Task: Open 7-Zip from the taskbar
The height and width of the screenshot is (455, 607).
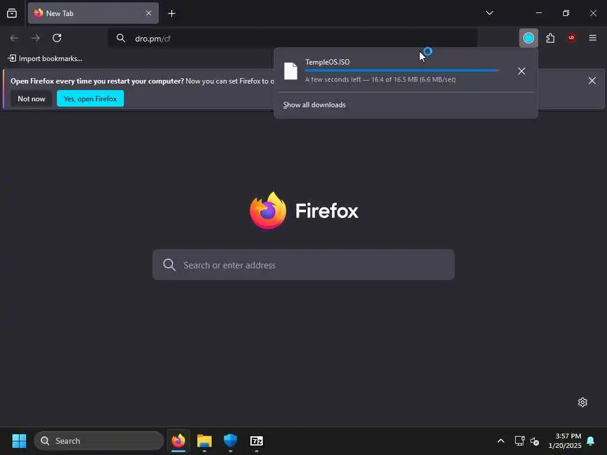Action: pos(256,441)
